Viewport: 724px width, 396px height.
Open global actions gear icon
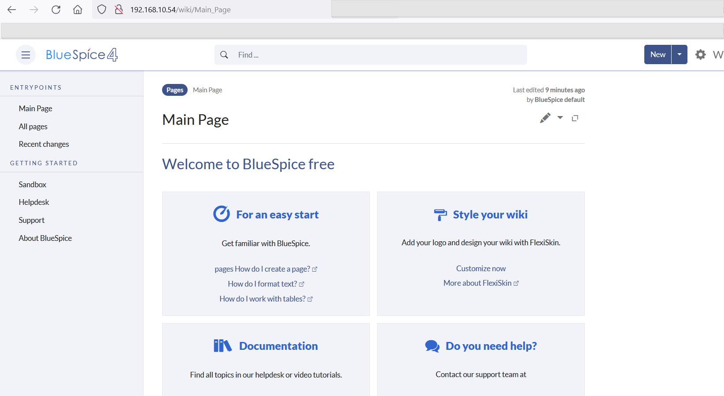(700, 54)
